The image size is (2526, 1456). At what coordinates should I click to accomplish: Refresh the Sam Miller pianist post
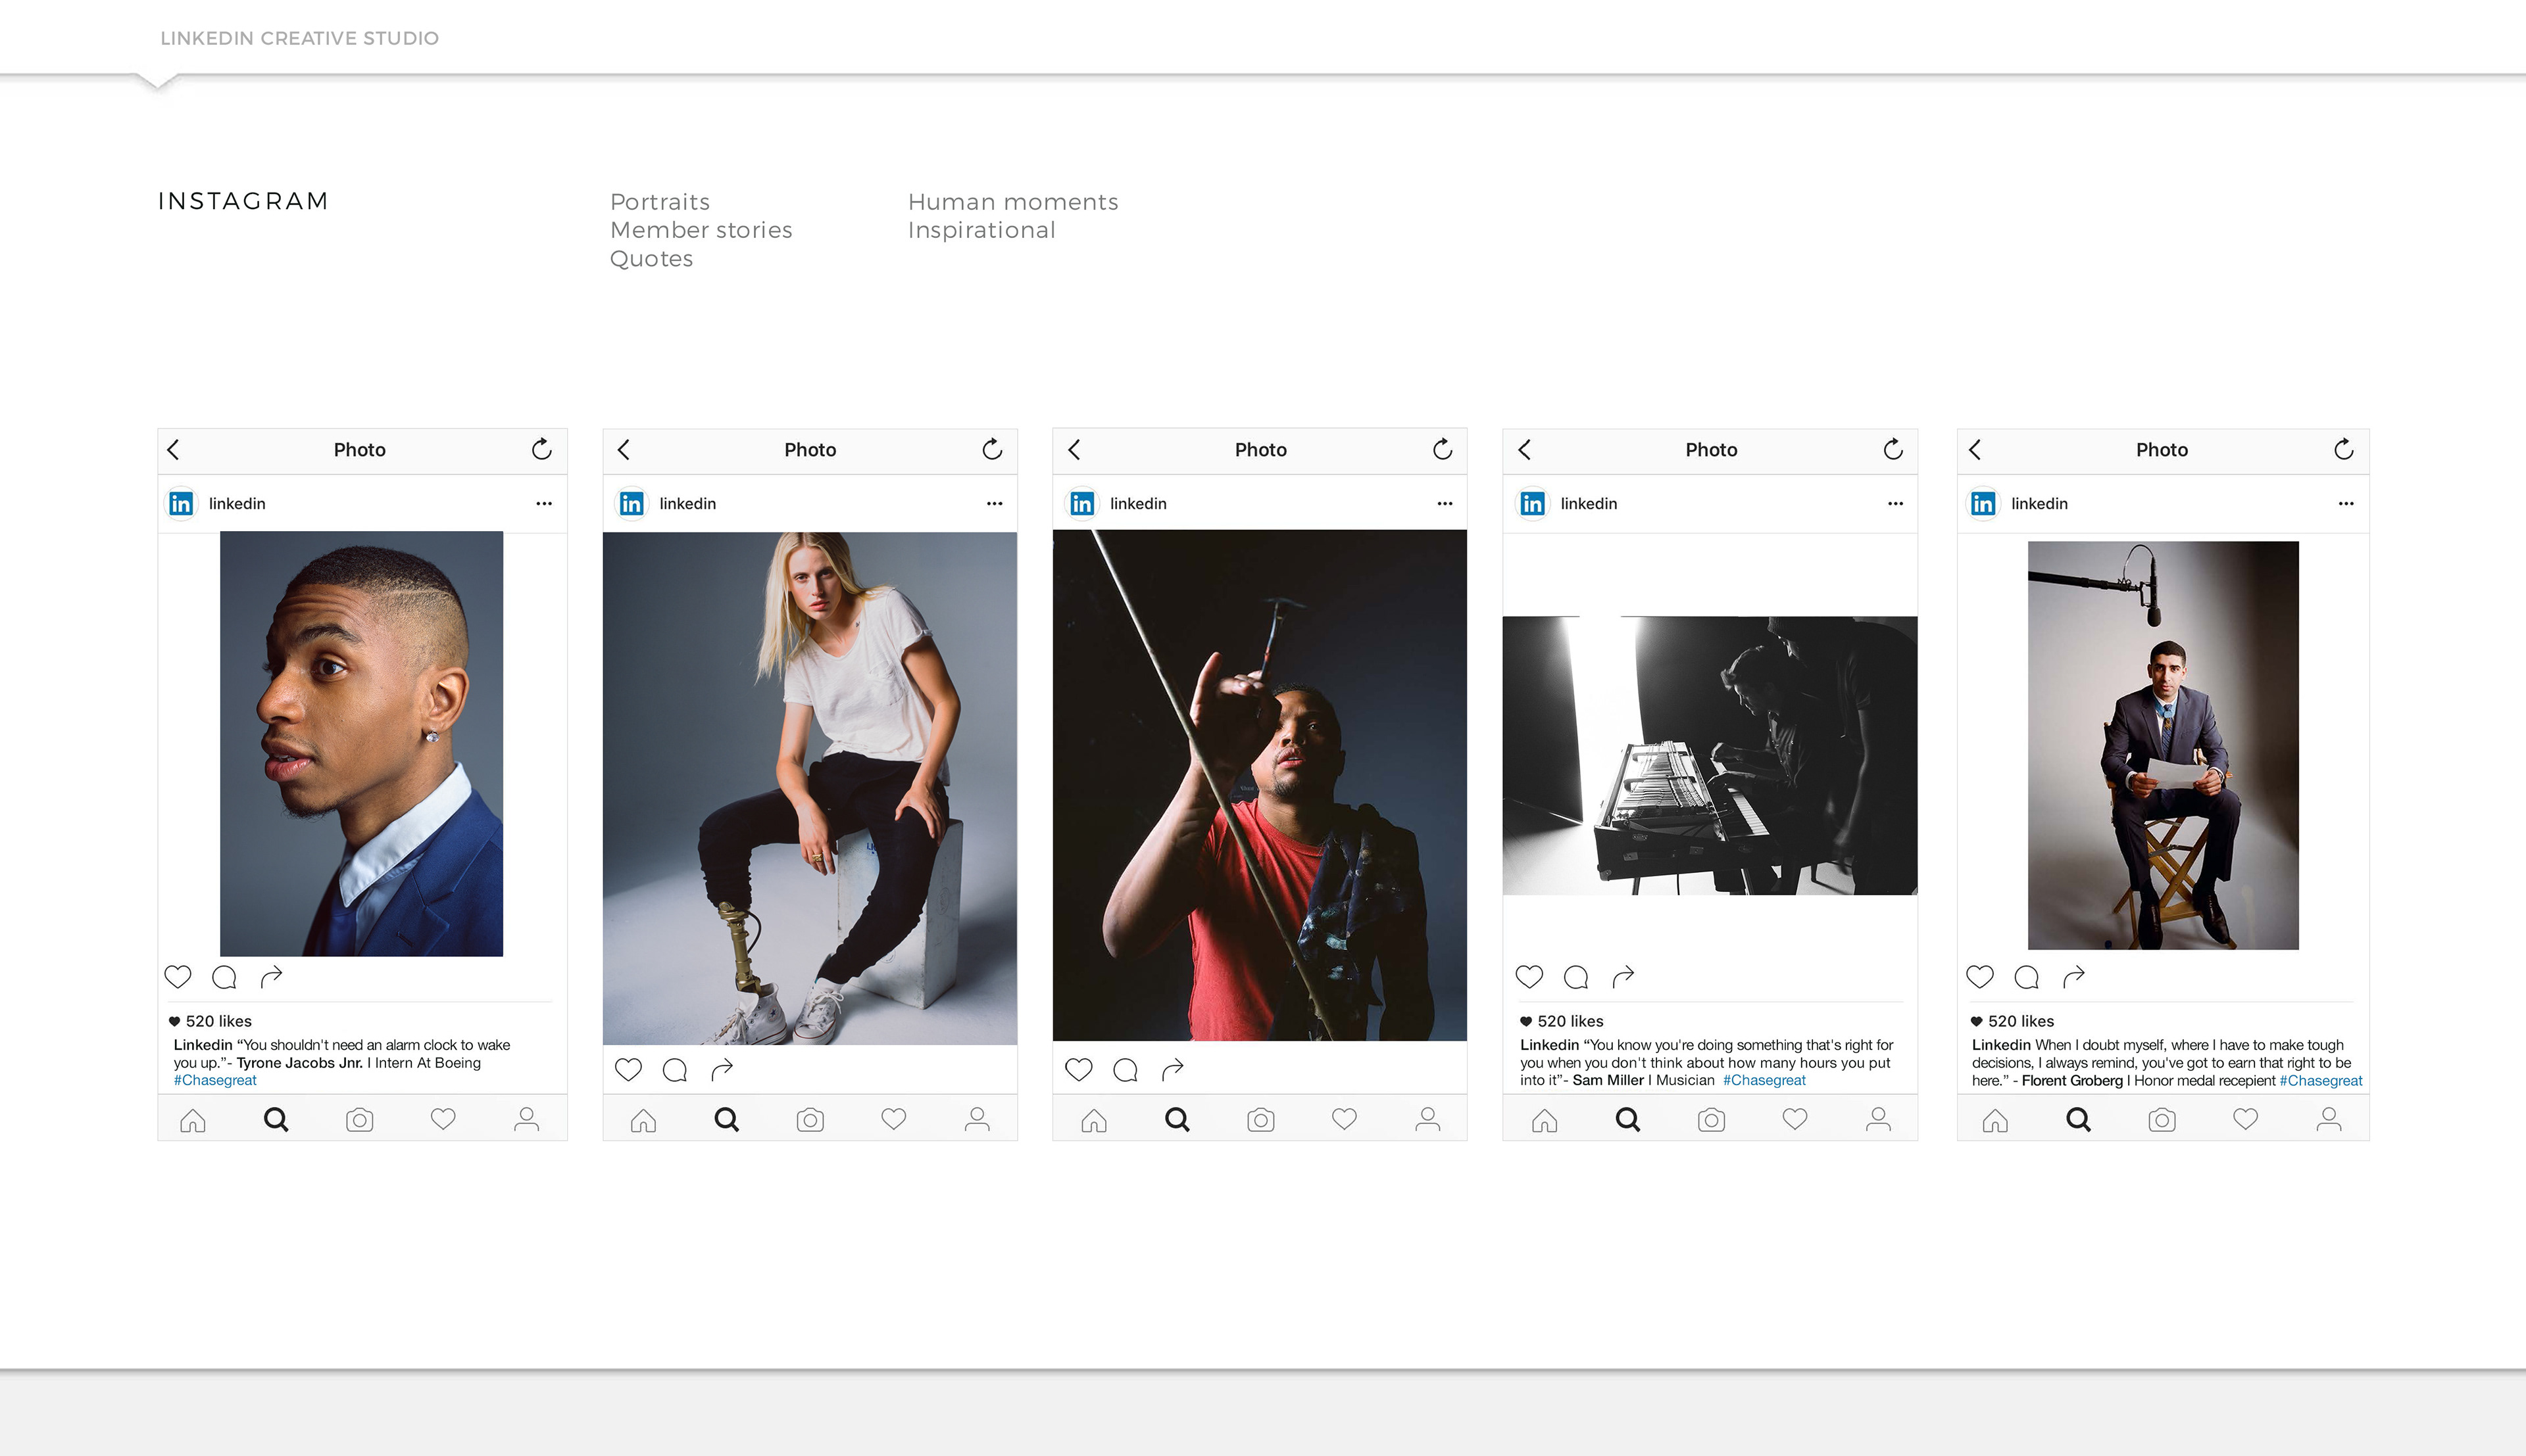point(1892,449)
